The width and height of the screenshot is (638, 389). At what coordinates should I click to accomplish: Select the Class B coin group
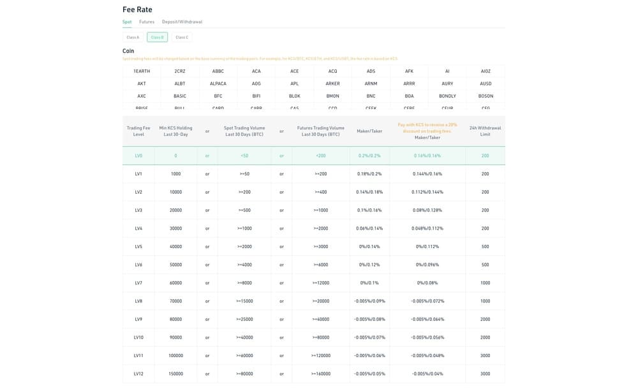point(157,38)
